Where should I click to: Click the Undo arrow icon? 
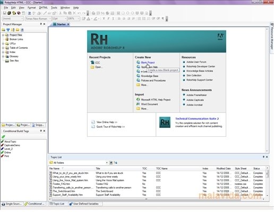(x=79, y=13)
